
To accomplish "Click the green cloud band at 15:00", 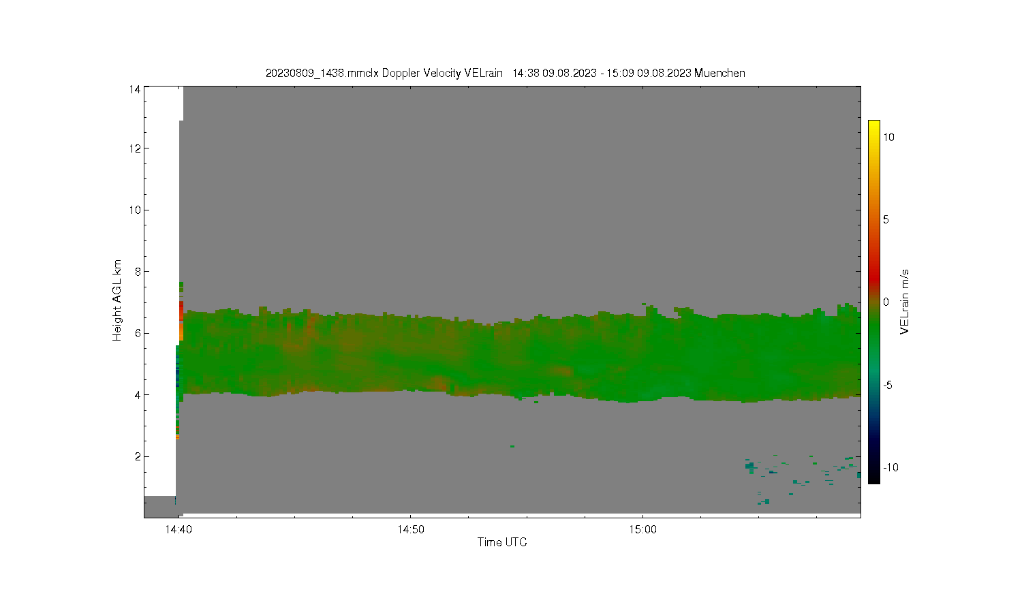I will pos(642,356).
